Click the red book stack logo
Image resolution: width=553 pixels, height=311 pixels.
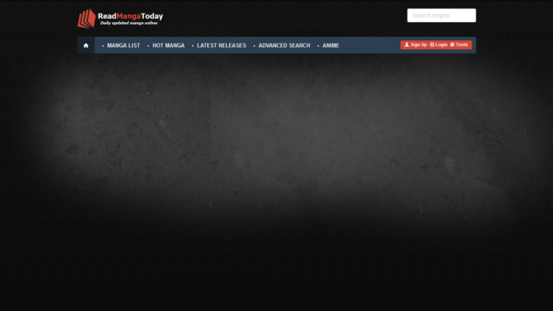point(86,19)
